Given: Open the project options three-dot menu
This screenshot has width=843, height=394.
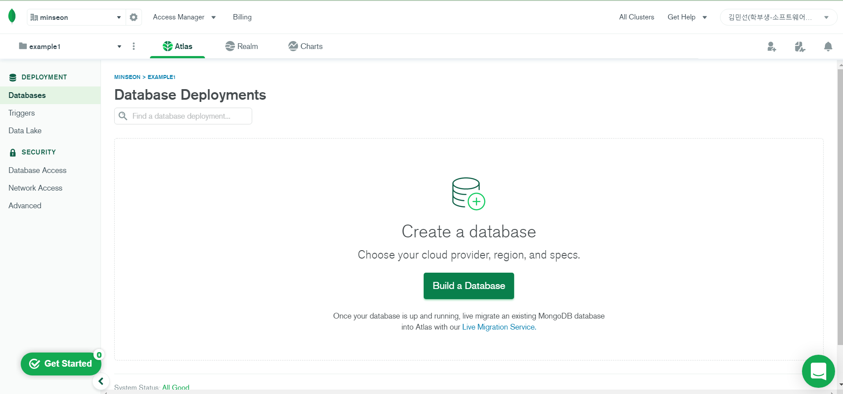Looking at the screenshot, I should click(134, 46).
